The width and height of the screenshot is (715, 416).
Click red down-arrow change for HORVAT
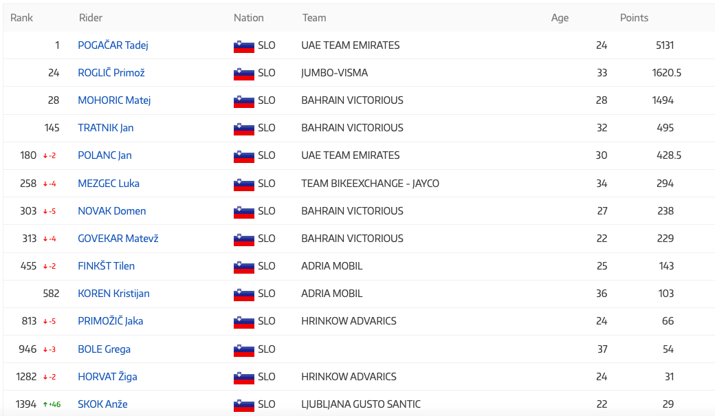(x=49, y=377)
